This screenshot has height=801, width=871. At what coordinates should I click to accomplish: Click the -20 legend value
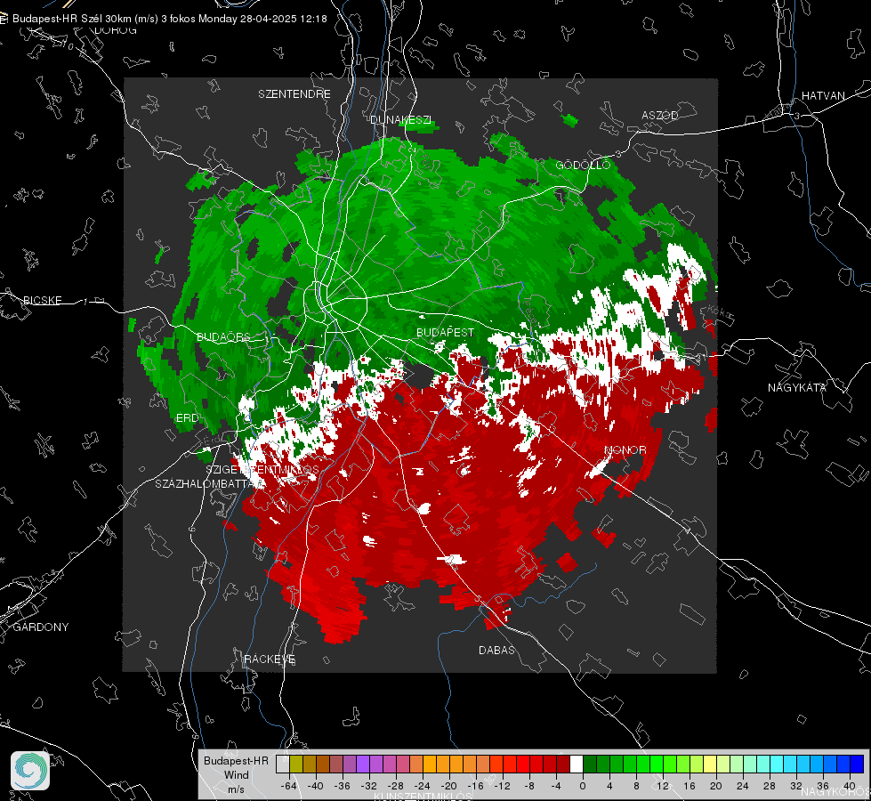[448, 786]
